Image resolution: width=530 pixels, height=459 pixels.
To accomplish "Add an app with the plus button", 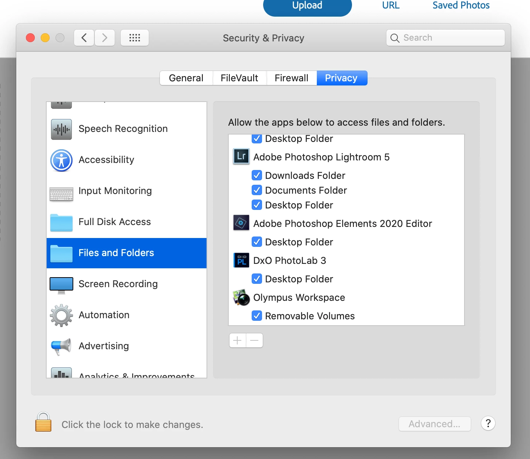I will click(x=238, y=340).
